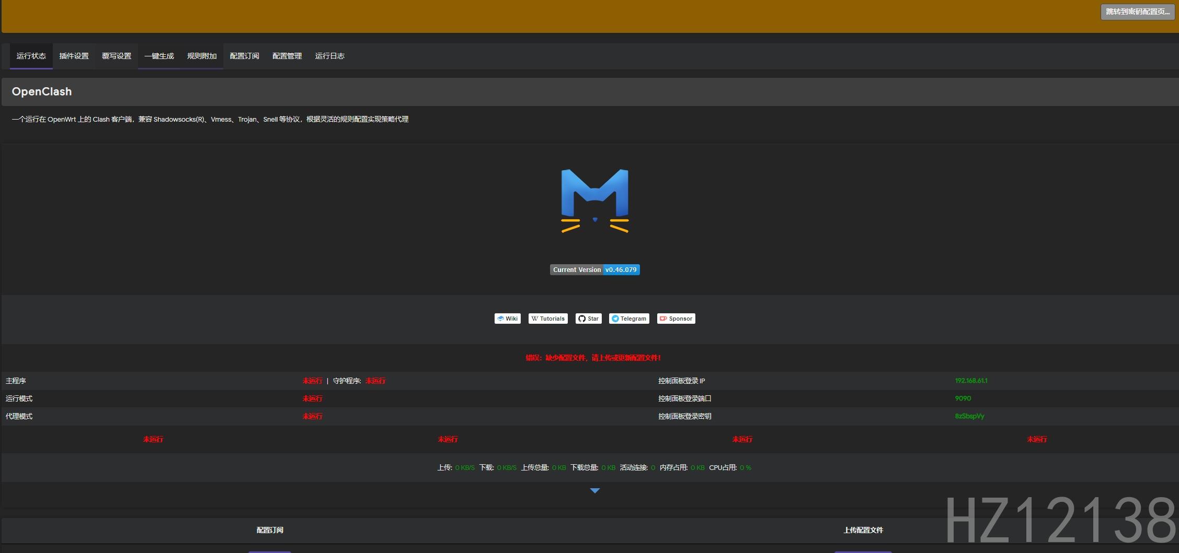Click the Sponsor badge
1179x553 pixels.
[x=676, y=319]
